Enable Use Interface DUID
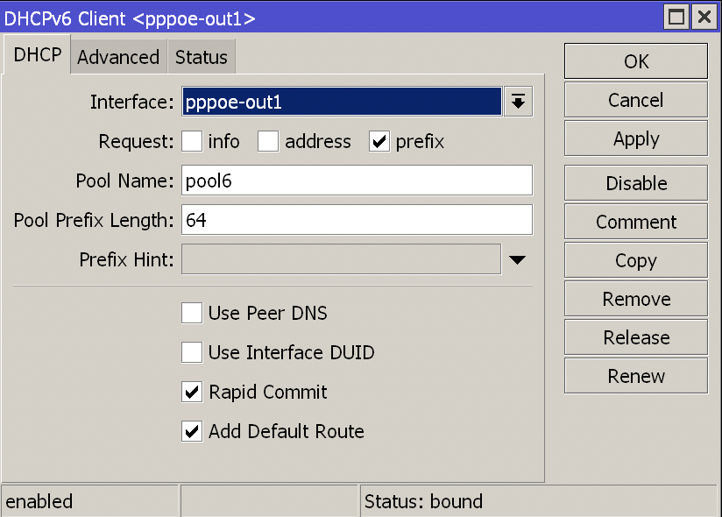This screenshot has height=517, width=722. pyautogui.click(x=191, y=352)
